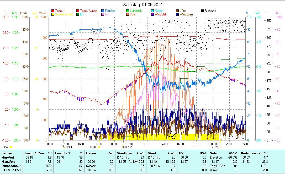Screen dimensions: 285x174
Task: Click the 14:23 Bodentemp max time
Action: [246, 162]
